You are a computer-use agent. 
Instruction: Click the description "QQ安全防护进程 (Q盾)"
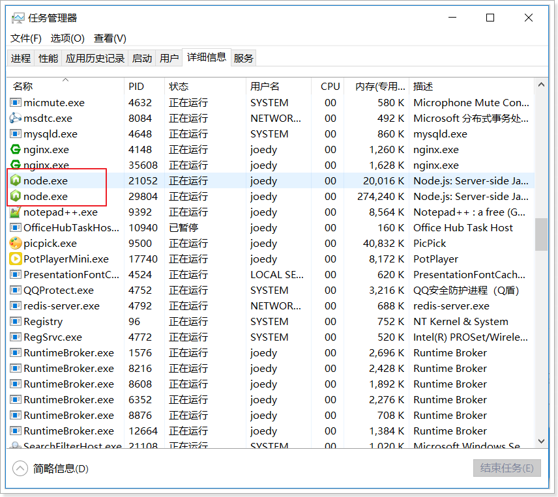pos(466,291)
